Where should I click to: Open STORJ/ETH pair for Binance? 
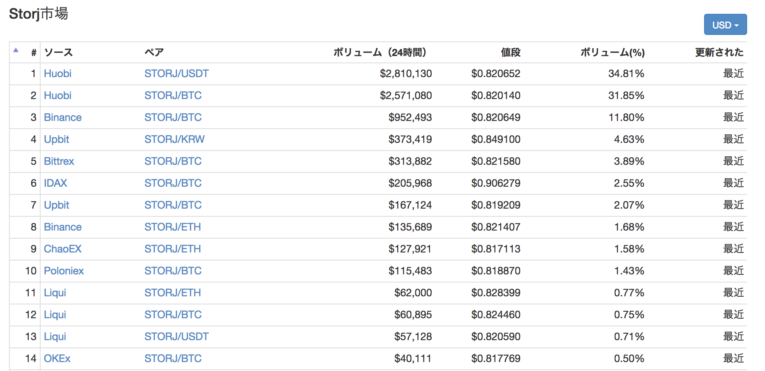173,227
